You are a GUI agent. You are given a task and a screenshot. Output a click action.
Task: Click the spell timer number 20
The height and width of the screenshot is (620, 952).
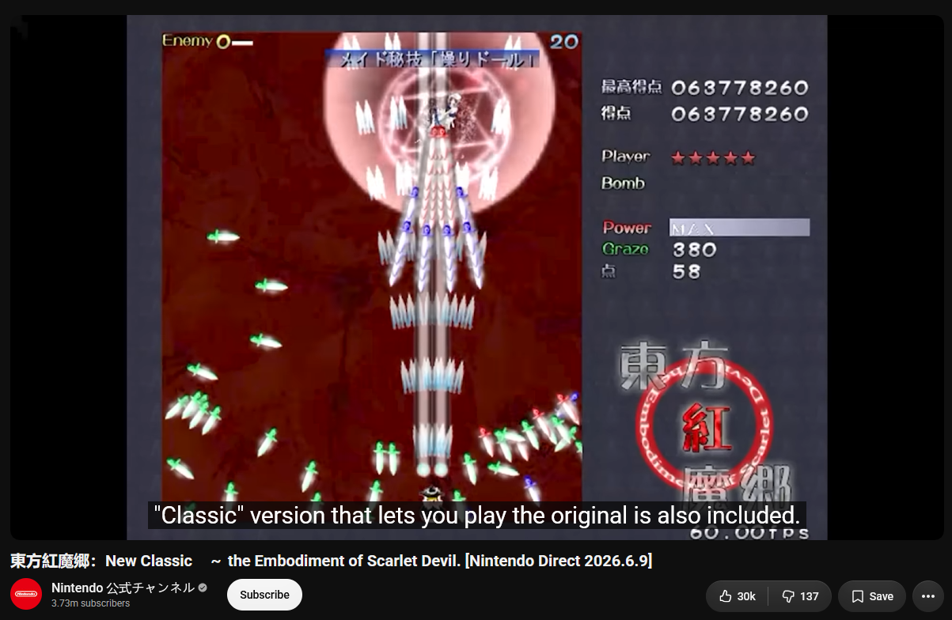coord(564,42)
